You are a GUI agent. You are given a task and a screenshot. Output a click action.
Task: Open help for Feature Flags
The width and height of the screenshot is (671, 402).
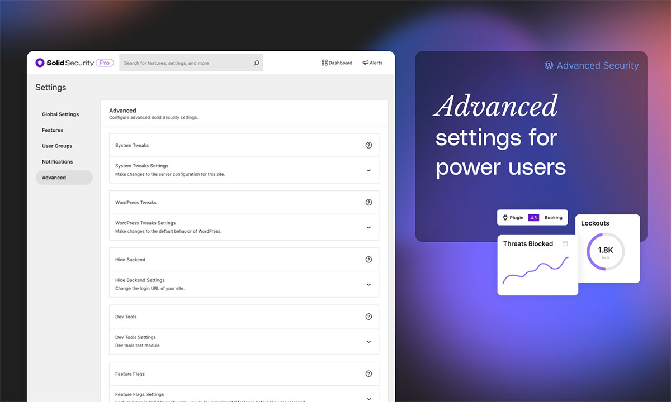[368, 374]
